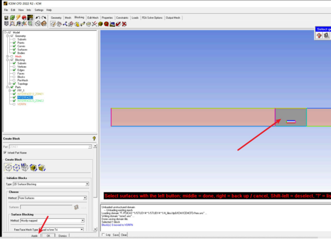
Task: Click the magnifier Zoom icon
Action: point(12,24)
